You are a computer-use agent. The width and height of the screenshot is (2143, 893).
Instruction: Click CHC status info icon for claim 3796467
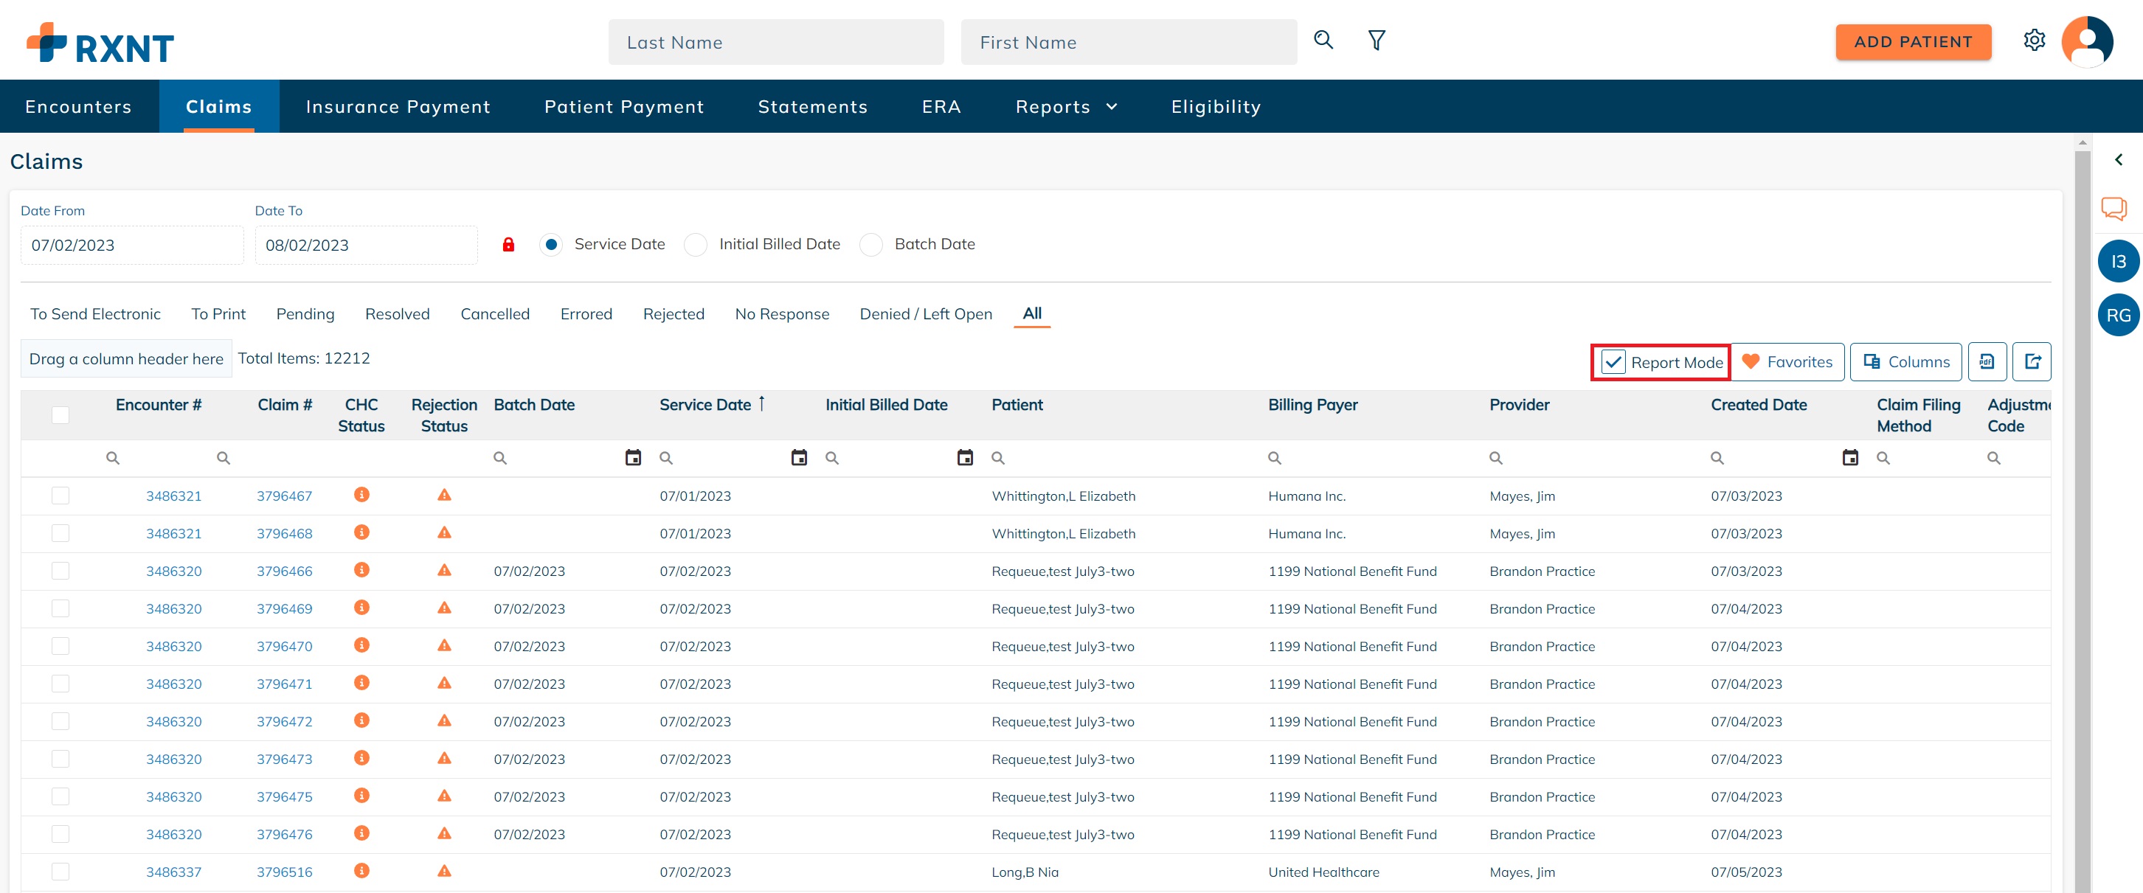coord(361,495)
